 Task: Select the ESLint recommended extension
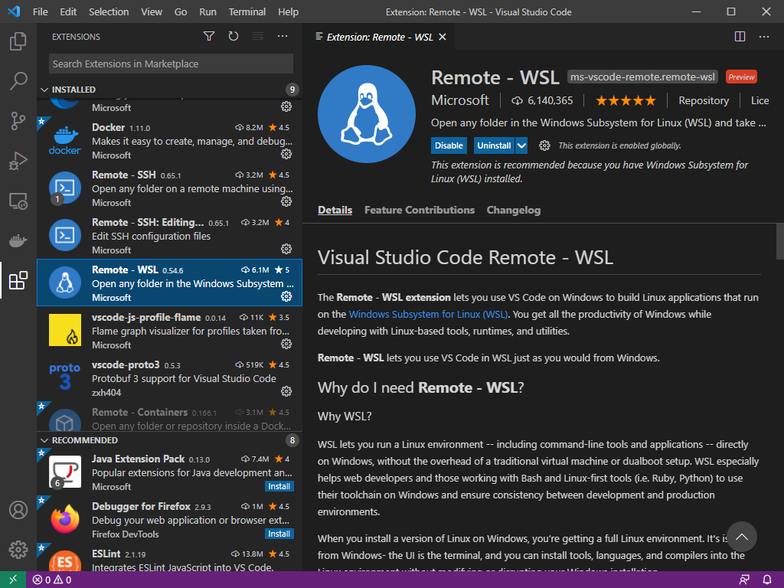169,559
